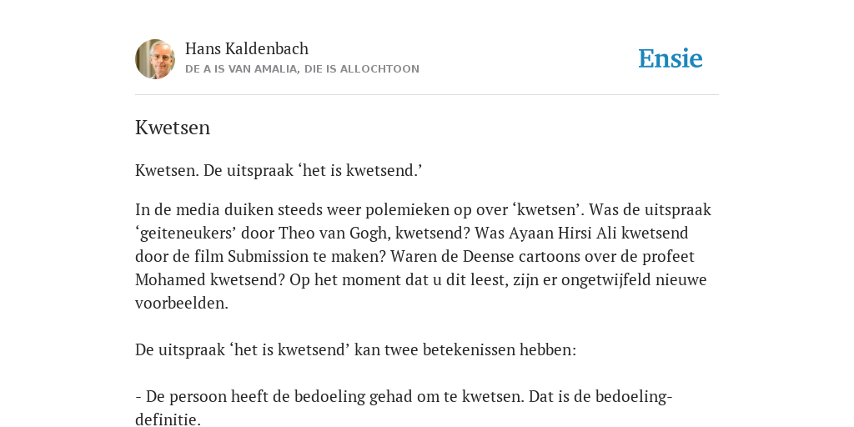
Task: Click the sentence about 'twee betekenissen hebben'
Action: pos(355,349)
